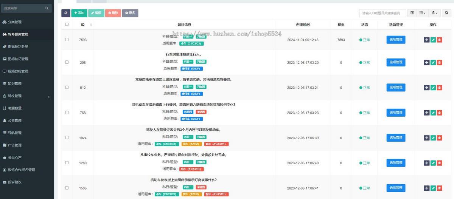The image size is (454, 199).
Task: Click the advanced search magnifier button
Action: click(x=446, y=13)
